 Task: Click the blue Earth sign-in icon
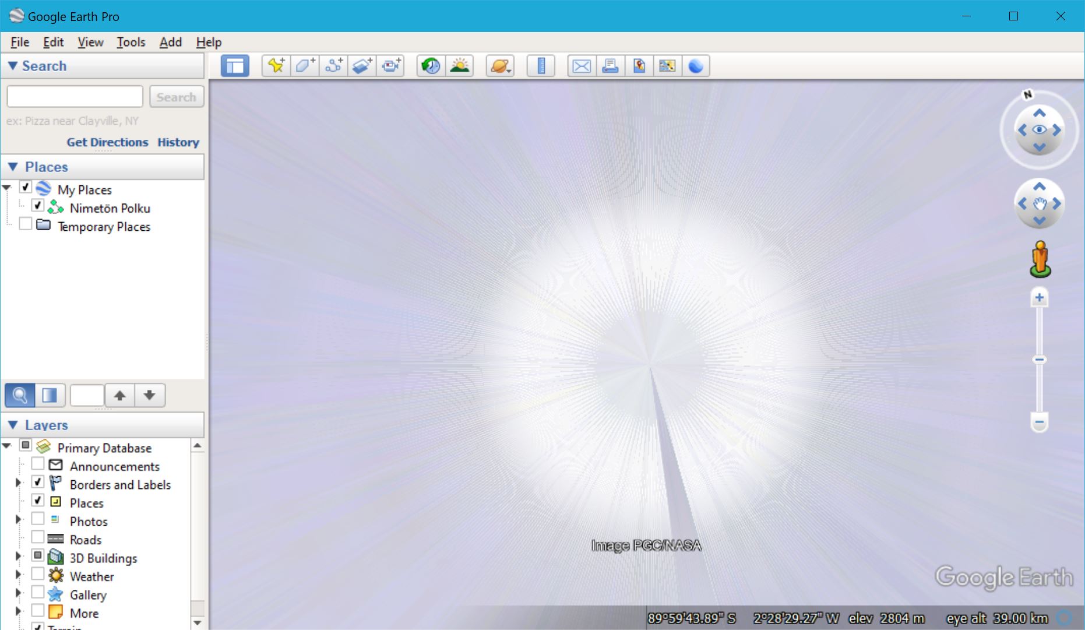696,66
